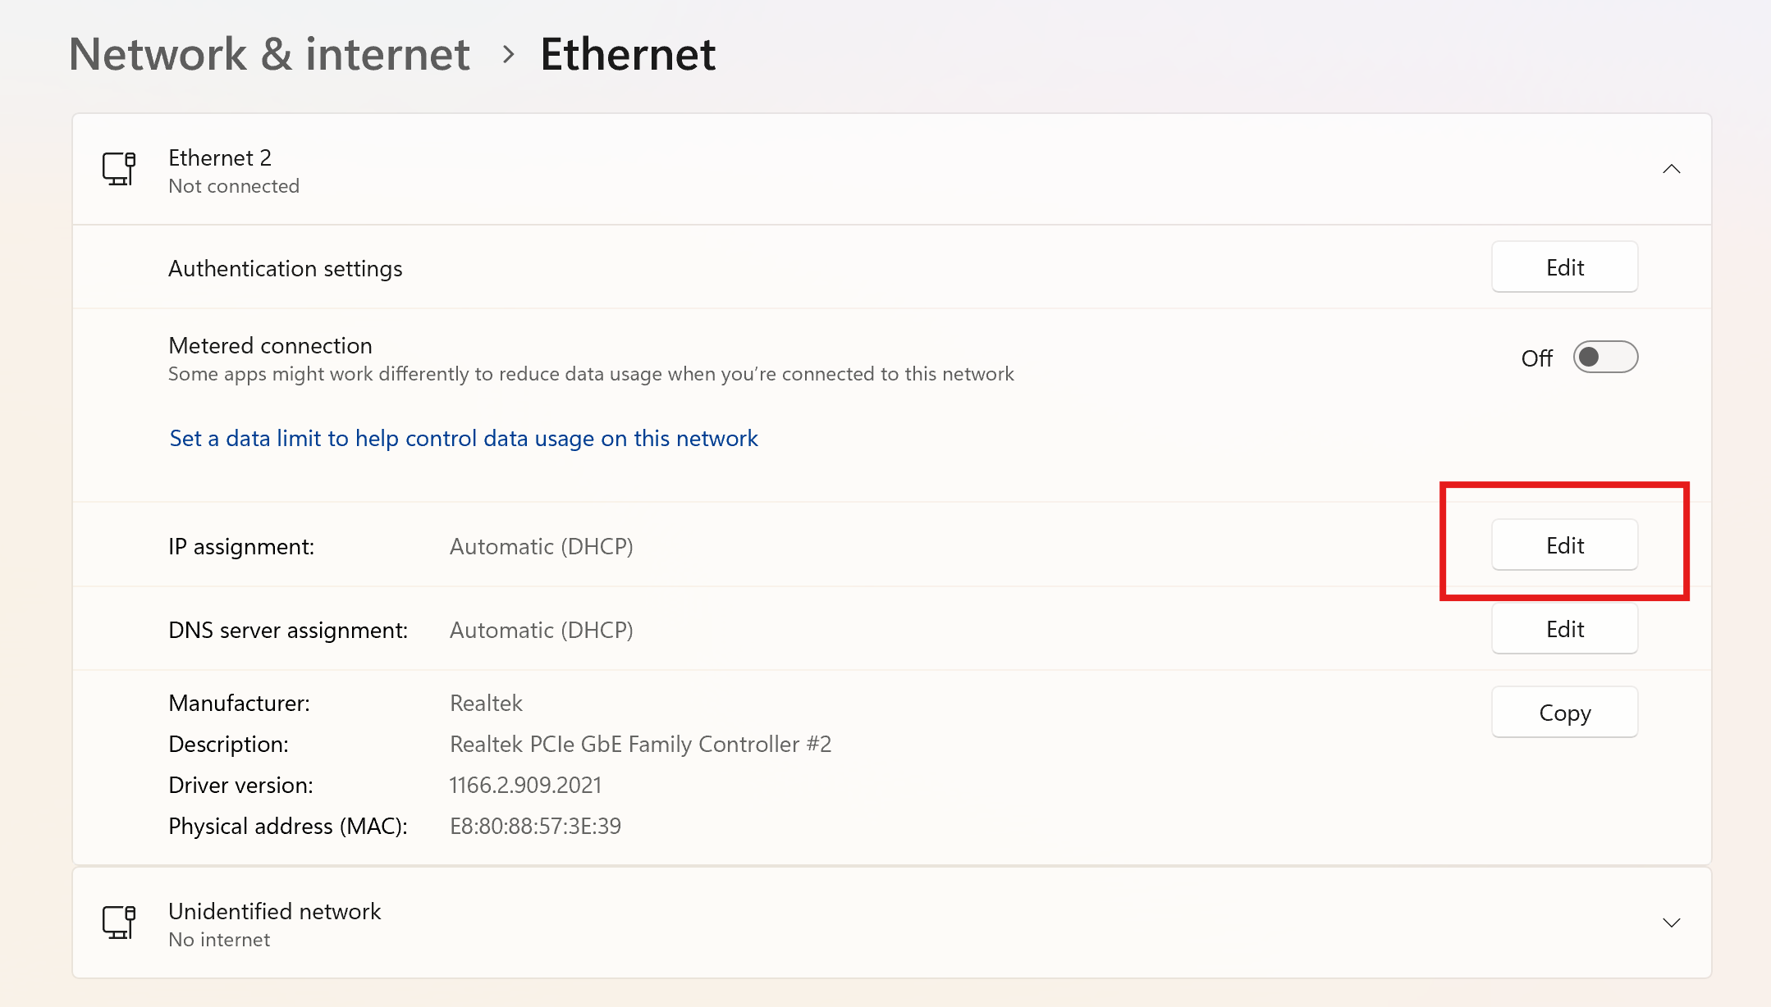Open the Set a data limit link
The width and height of the screenshot is (1771, 1007).
pos(464,439)
